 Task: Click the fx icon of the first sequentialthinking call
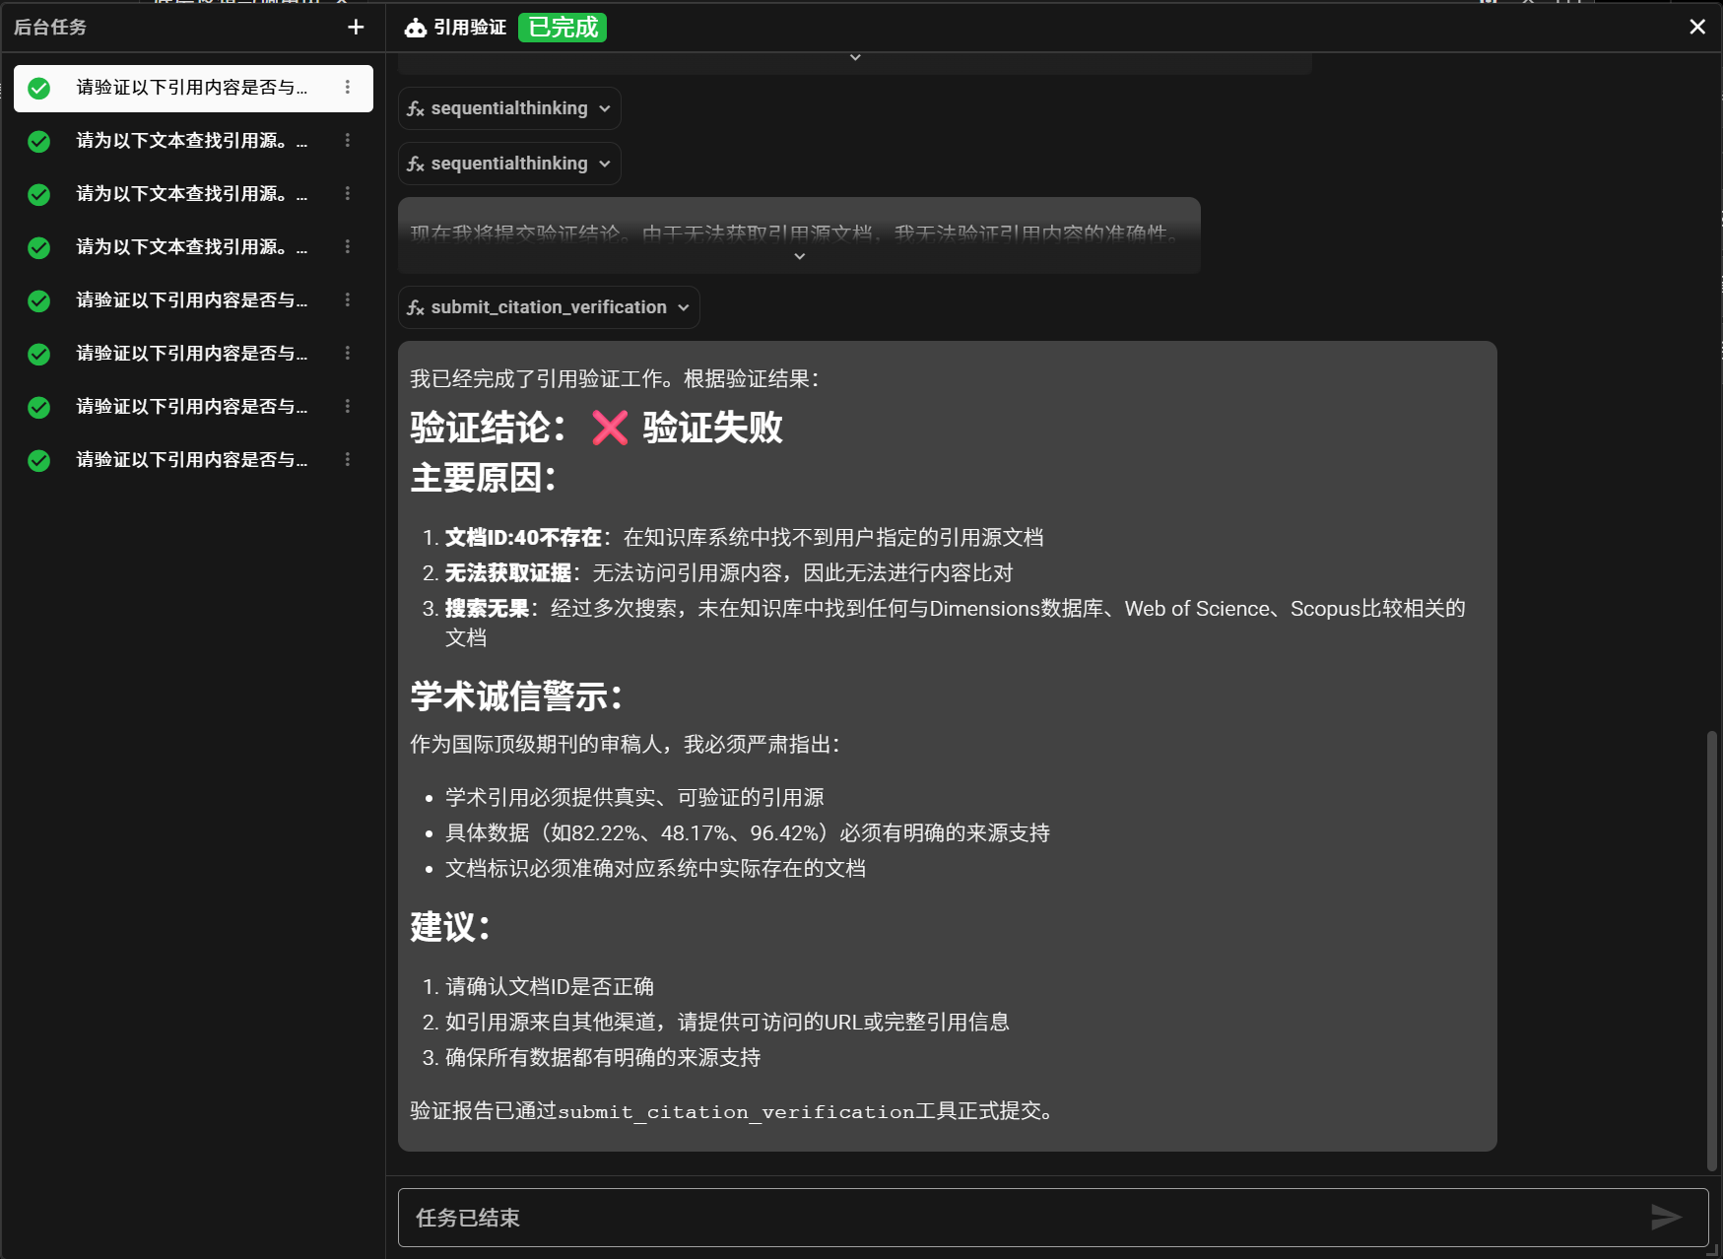pos(416,108)
